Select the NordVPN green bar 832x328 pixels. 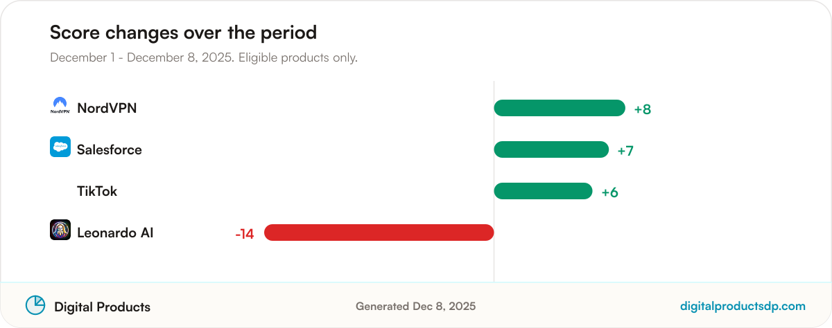560,108
